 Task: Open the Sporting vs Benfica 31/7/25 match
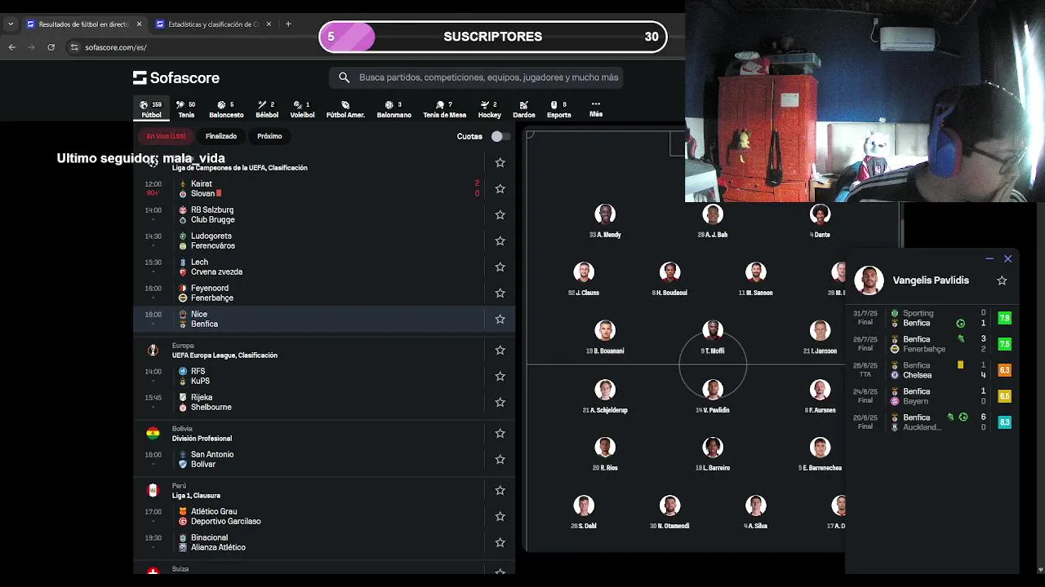point(932,318)
